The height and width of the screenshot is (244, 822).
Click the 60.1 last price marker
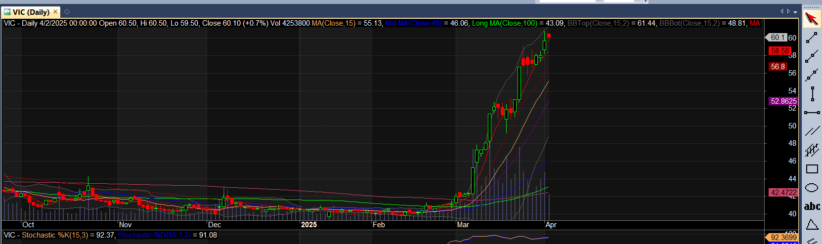click(x=777, y=38)
